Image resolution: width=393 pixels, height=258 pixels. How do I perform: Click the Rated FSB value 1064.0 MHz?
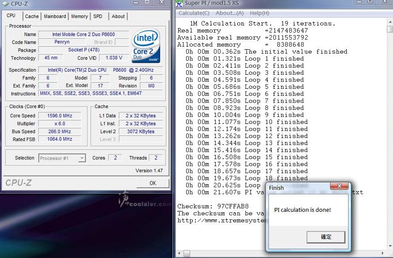pos(60,139)
